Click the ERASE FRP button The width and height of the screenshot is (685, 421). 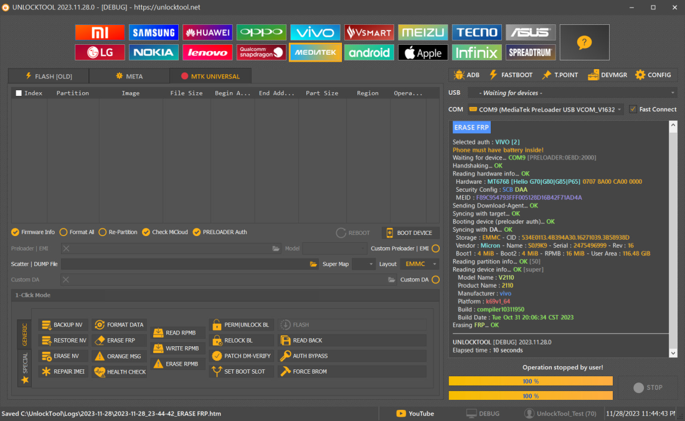pyautogui.click(x=119, y=340)
